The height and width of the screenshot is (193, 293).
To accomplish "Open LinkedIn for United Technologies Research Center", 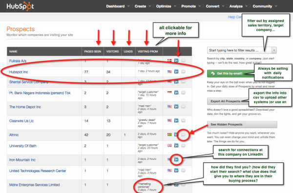I will tap(176, 171).
